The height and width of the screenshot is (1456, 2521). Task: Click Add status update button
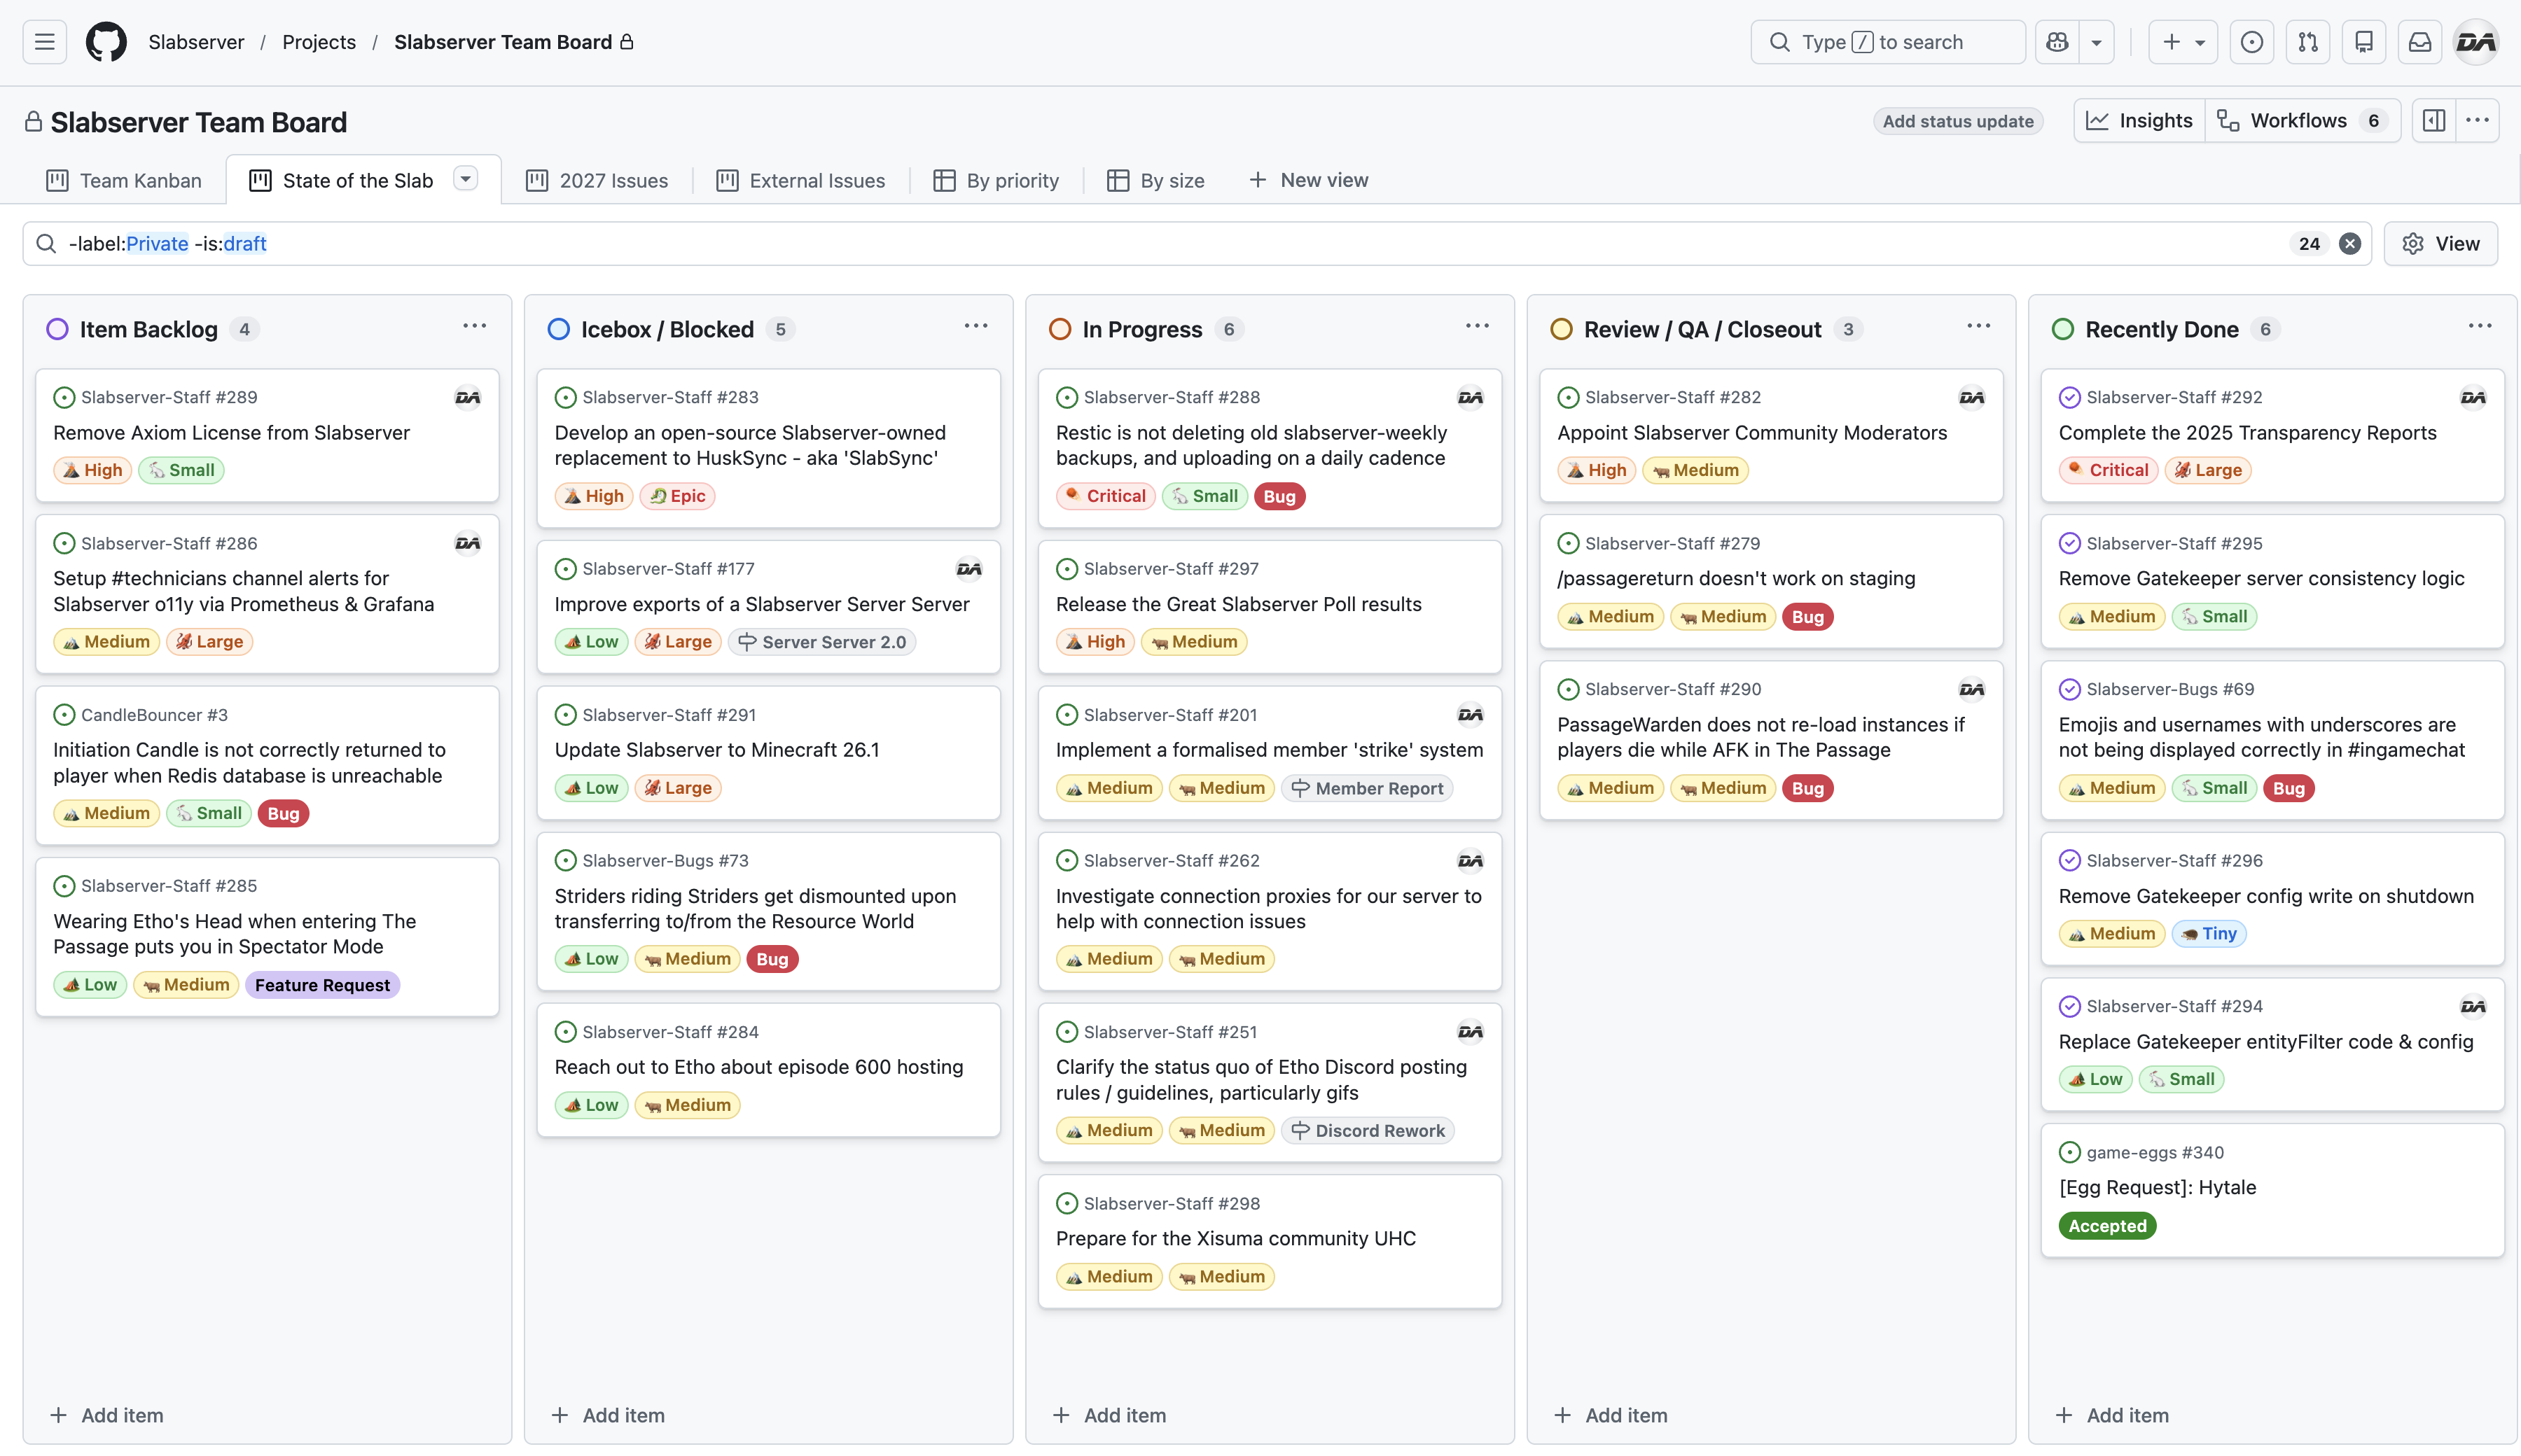(1957, 122)
